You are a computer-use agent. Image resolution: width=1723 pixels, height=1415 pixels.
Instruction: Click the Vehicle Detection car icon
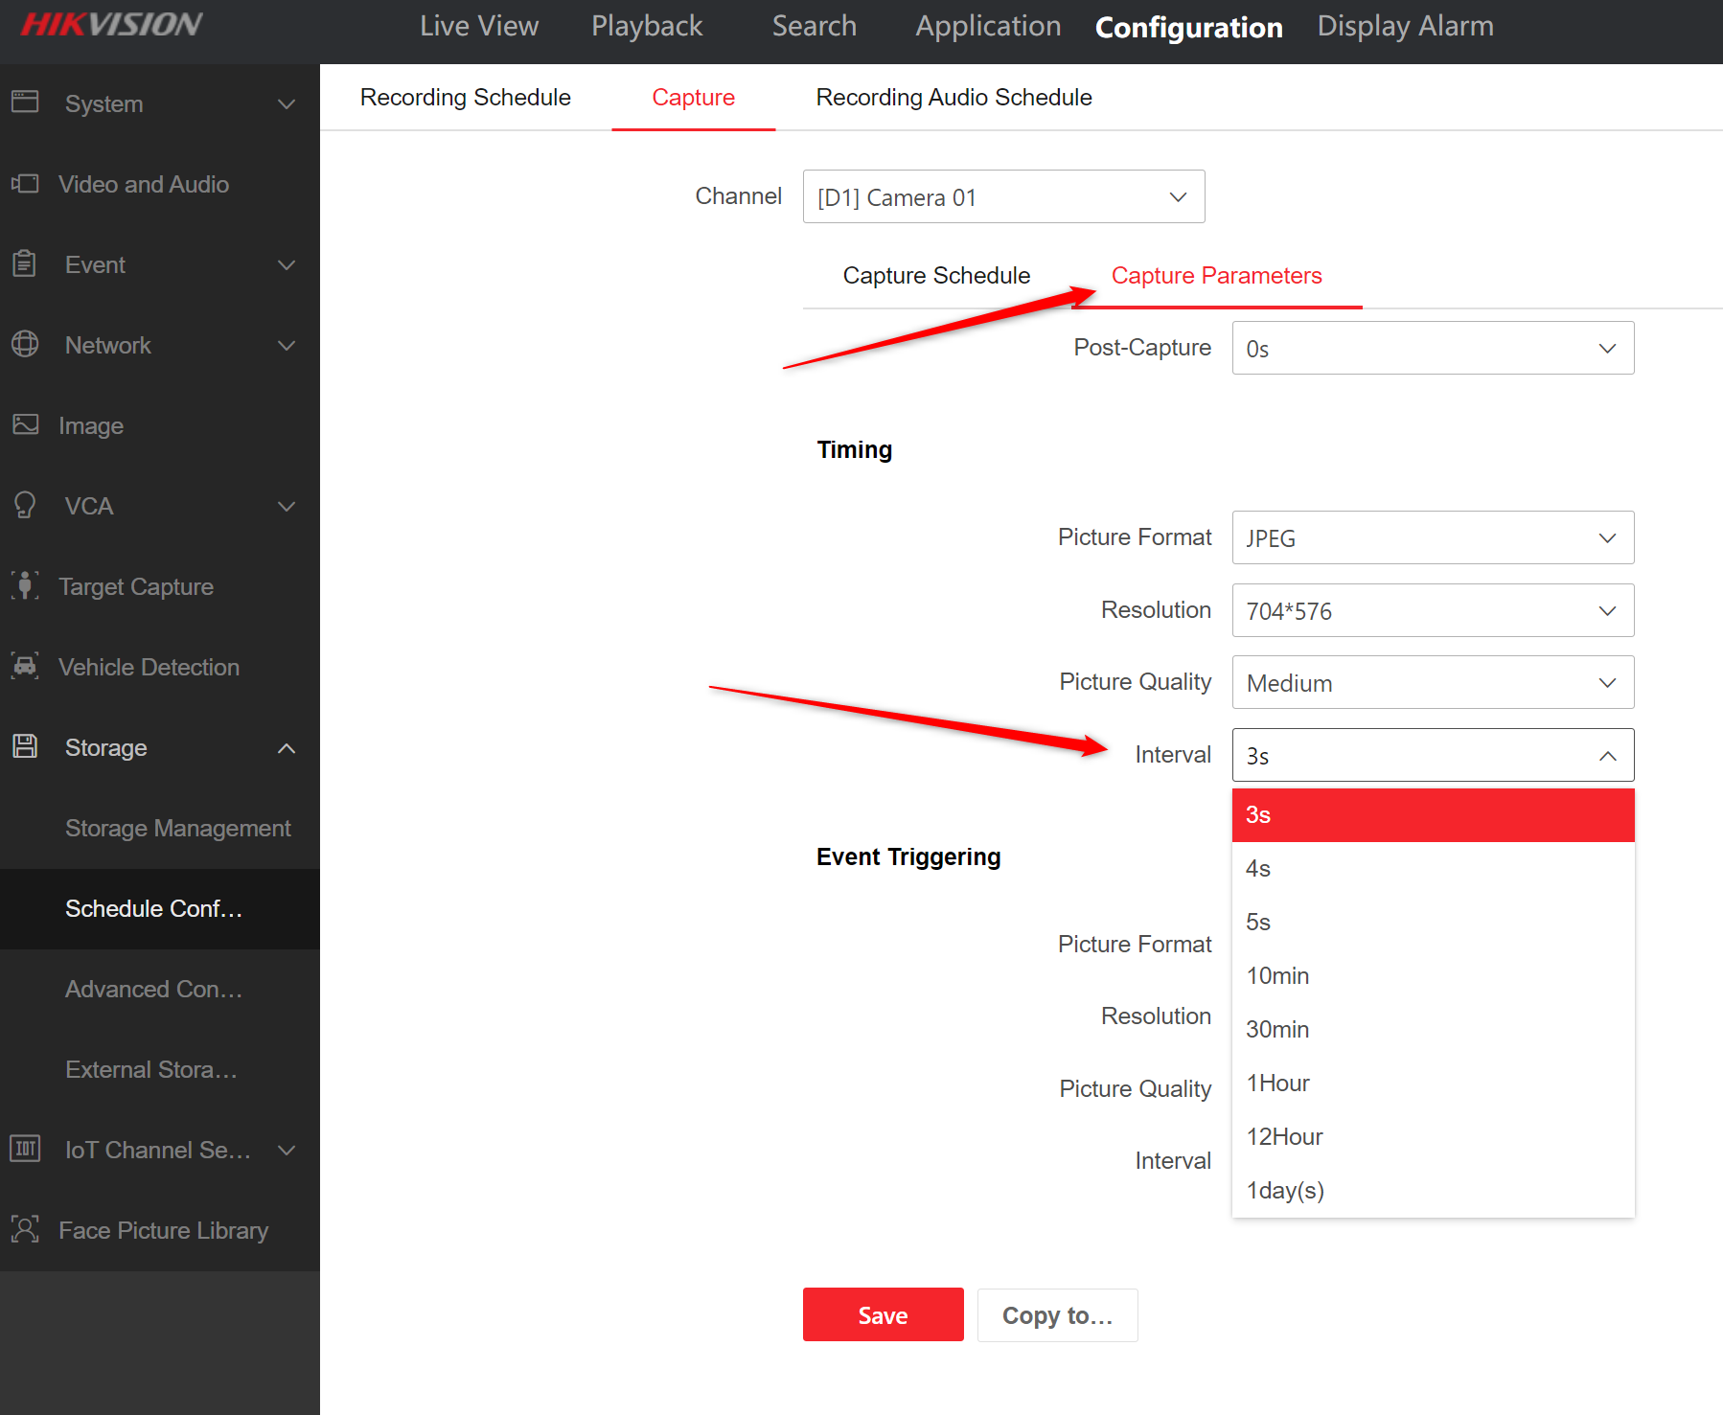pos(25,666)
